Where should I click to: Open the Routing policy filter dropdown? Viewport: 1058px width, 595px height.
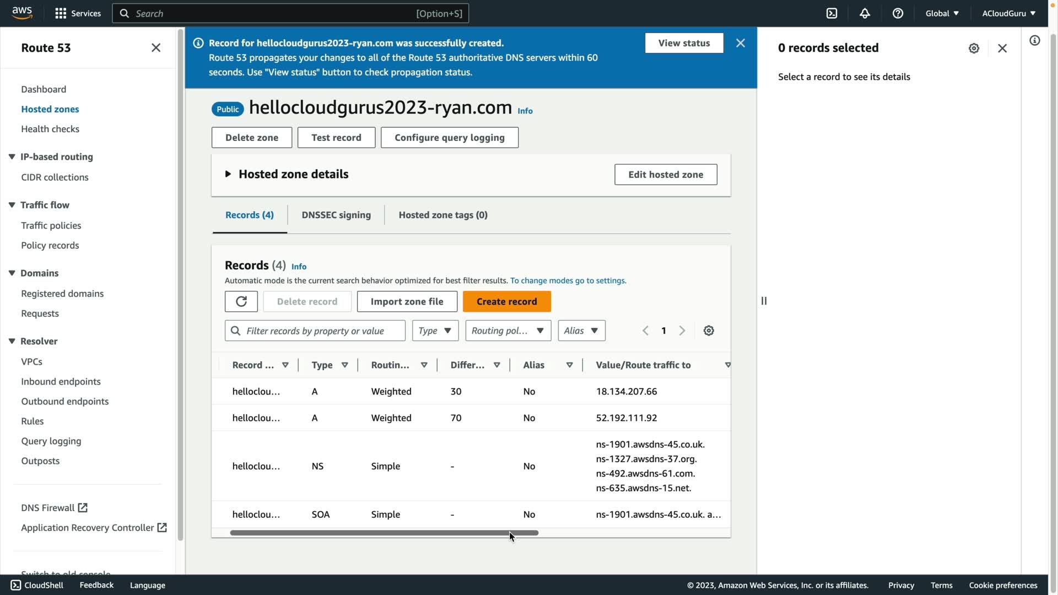click(508, 331)
